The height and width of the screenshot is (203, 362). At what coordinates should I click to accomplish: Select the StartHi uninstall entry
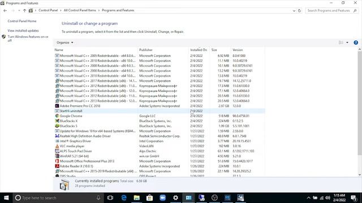tap(160, 111)
